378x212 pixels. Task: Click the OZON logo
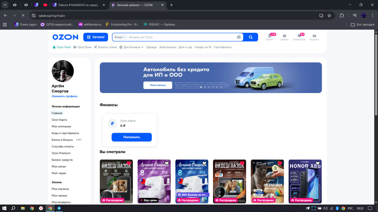click(x=65, y=37)
